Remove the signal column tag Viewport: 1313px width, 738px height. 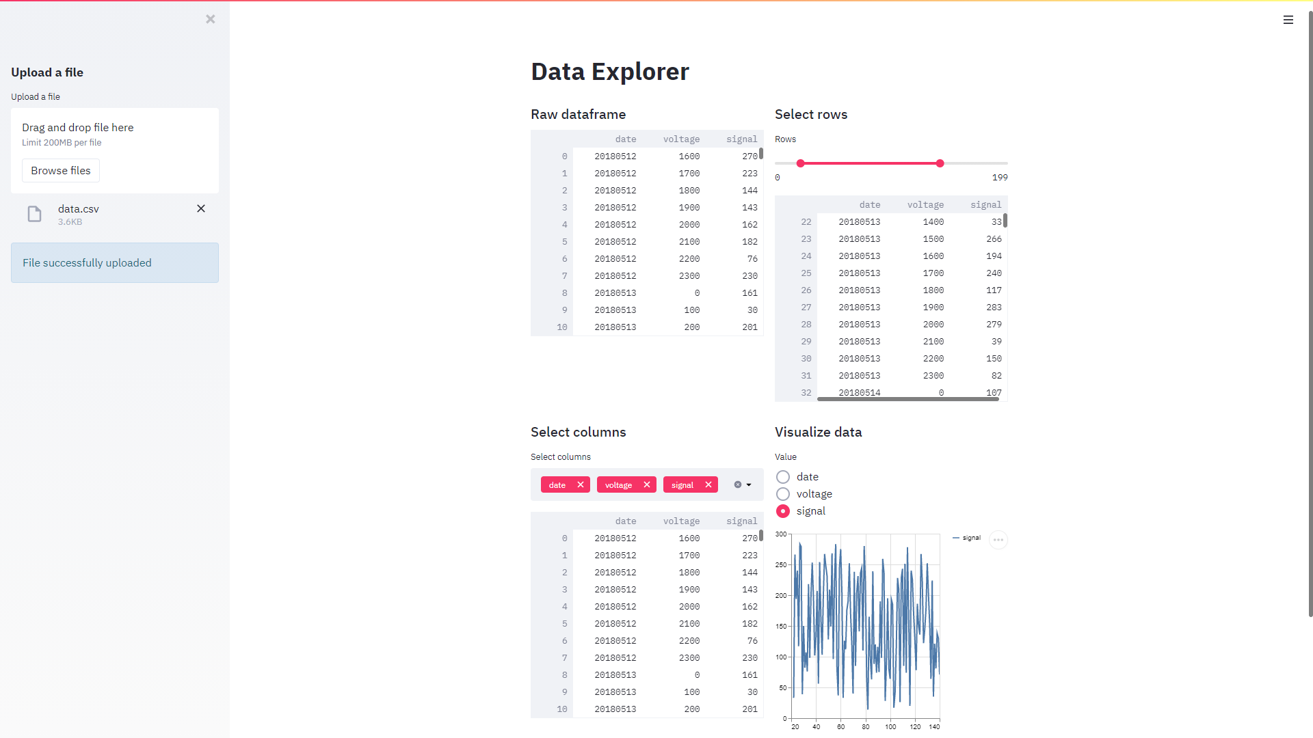(708, 484)
